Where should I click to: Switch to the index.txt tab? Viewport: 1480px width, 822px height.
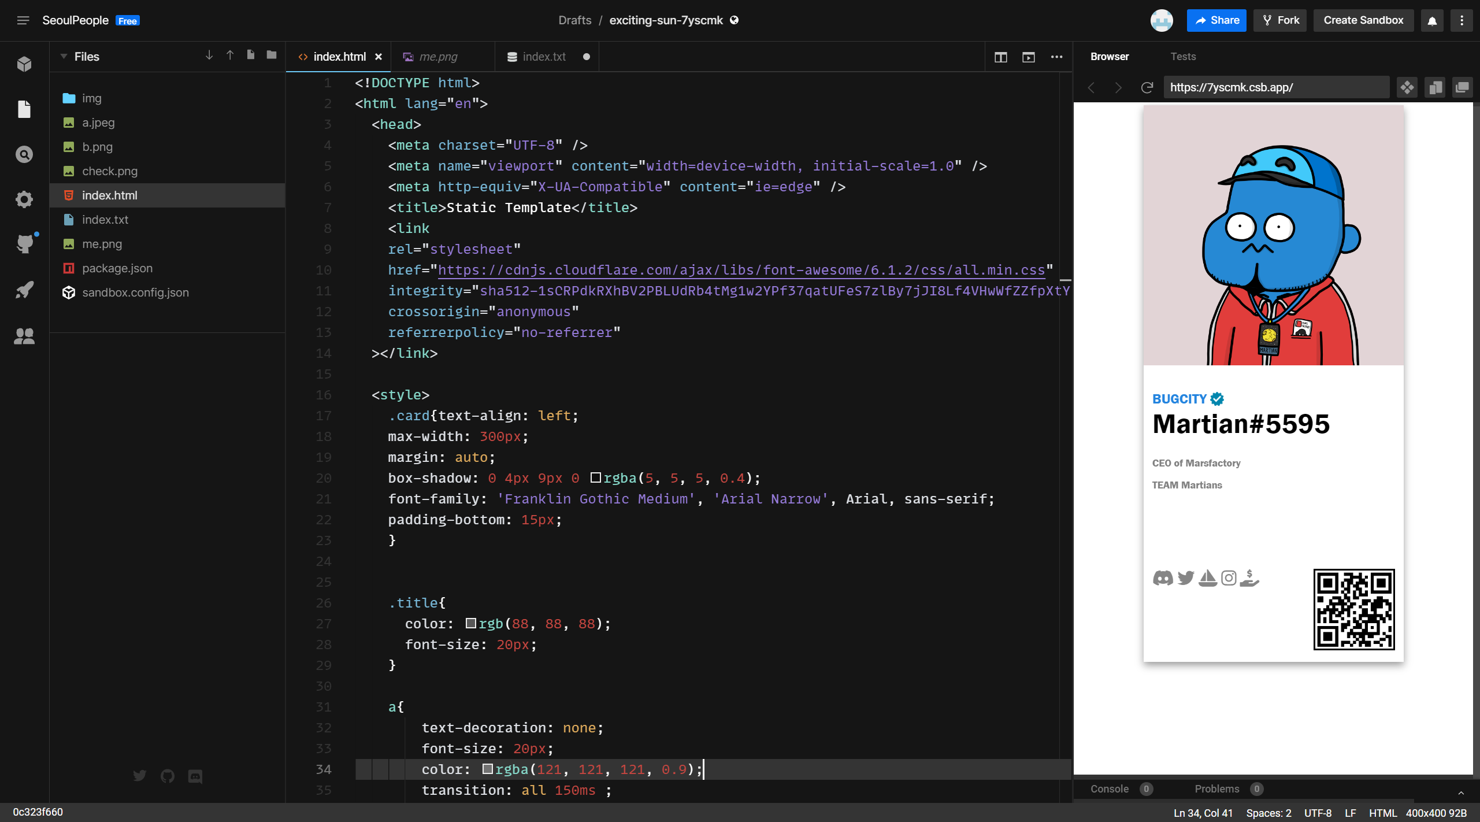point(543,57)
